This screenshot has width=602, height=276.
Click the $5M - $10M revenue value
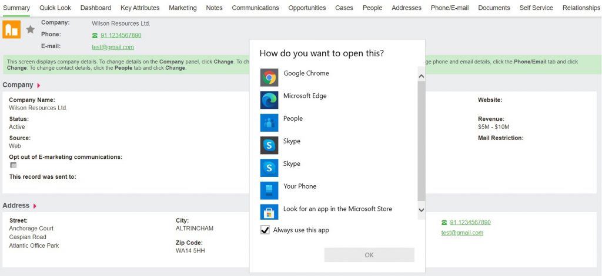(x=494, y=127)
